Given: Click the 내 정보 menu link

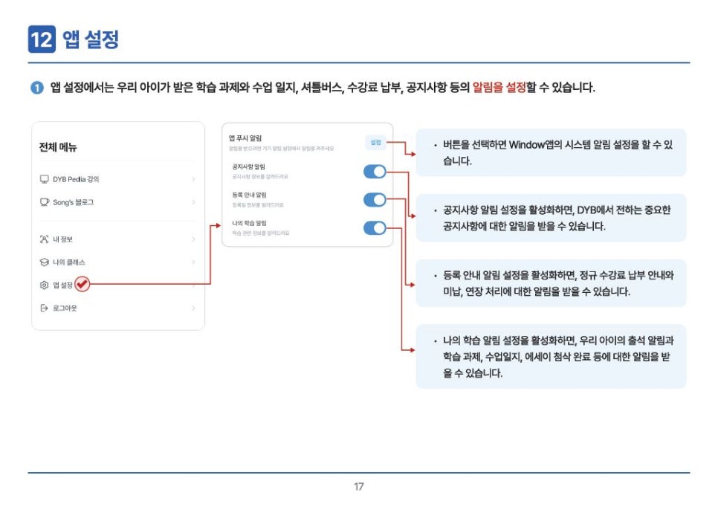Looking at the screenshot, I should pyautogui.click(x=62, y=239).
